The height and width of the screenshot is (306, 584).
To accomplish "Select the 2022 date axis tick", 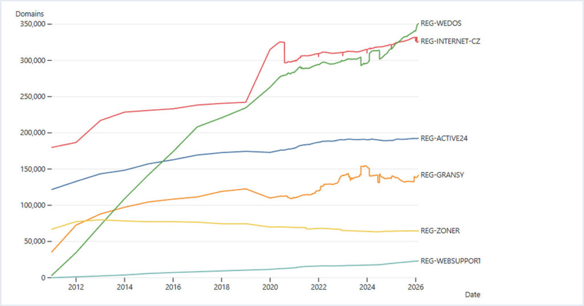I will (318, 287).
